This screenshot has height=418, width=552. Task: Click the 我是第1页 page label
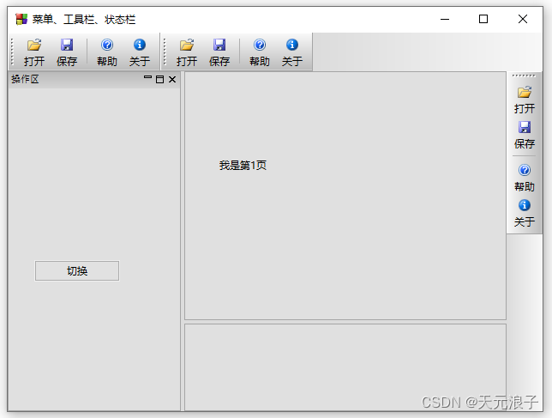[x=243, y=166]
